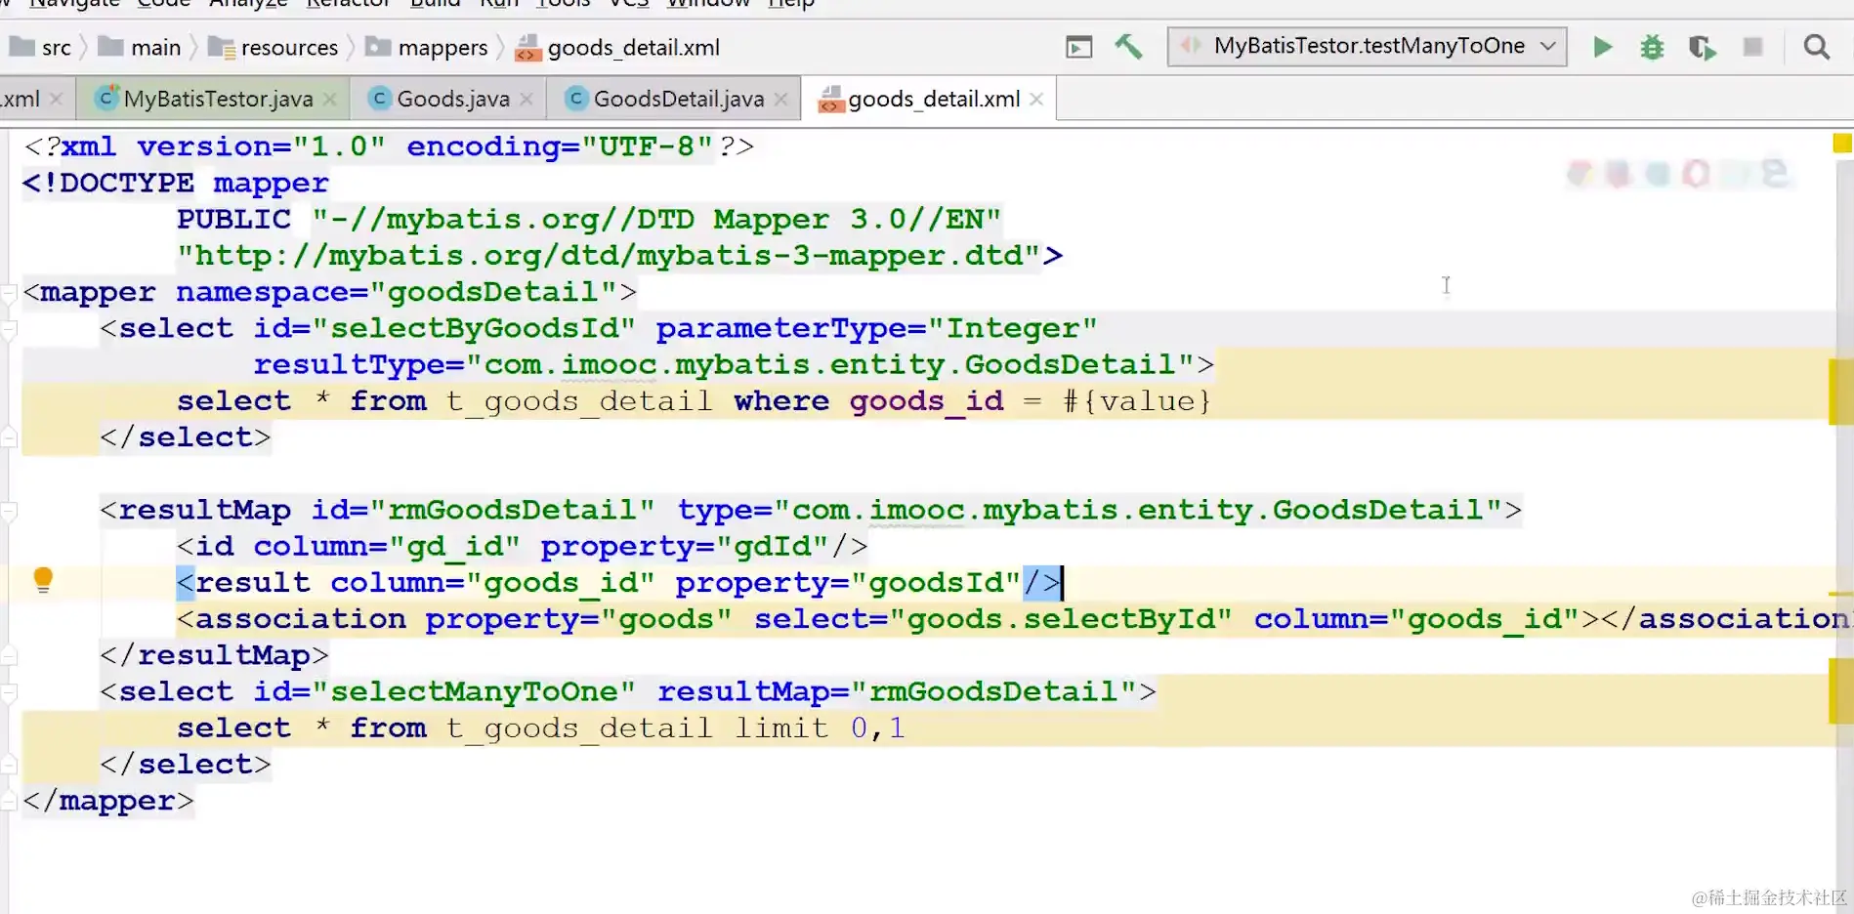Run with coverage using the shield icon
The image size is (1854, 914).
point(1702,47)
